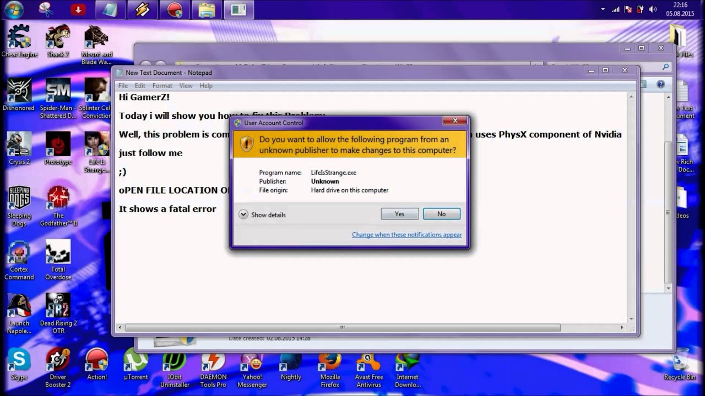This screenshot has height=396, width=705.
Task: Select Prototype desktop shortcut
Action: (58, 148)
